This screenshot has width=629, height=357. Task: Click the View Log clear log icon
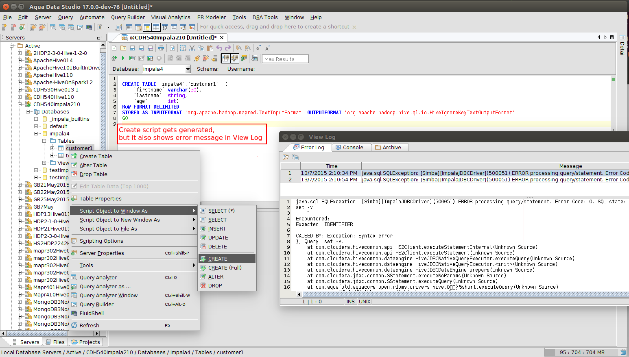click(x=286, y=157)
